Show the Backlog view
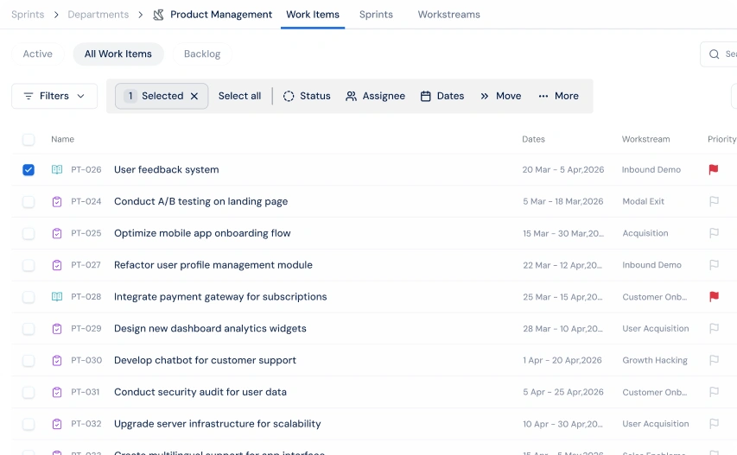The width and height of the screenshot is (737, 455). tap(202, 54)
